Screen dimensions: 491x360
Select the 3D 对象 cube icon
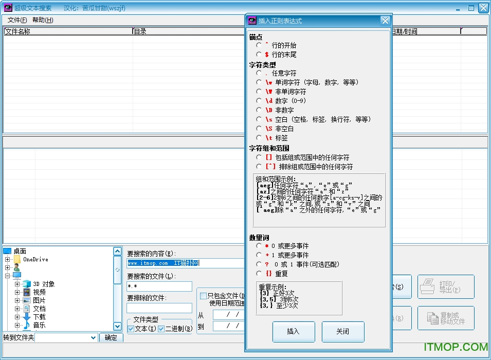(27, 284)
